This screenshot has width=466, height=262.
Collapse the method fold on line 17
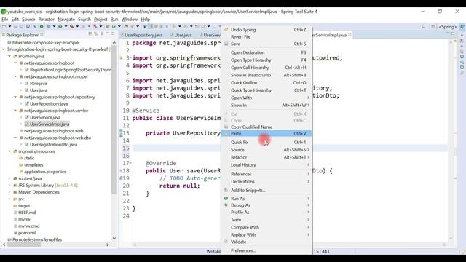(130, 163)
